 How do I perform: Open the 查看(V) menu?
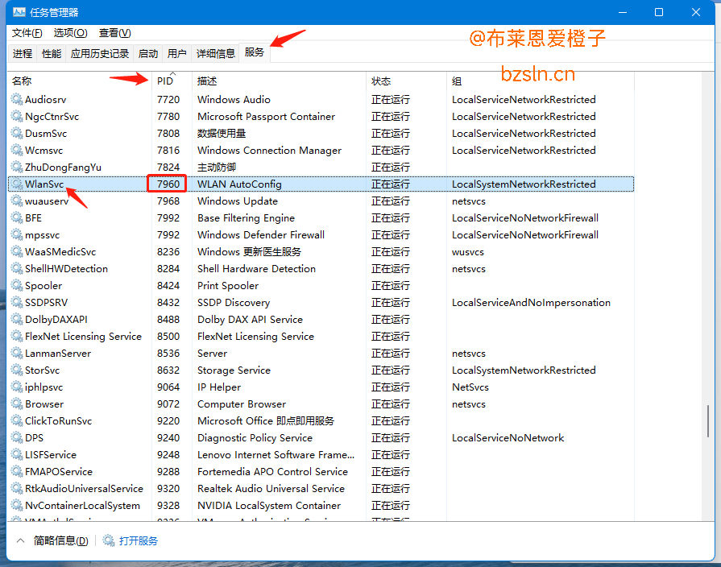point(115,33)
